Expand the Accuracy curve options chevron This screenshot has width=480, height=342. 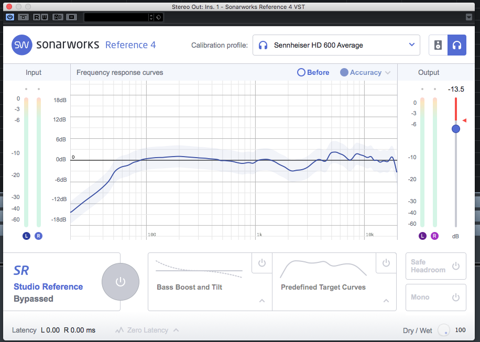pos(388,73)
